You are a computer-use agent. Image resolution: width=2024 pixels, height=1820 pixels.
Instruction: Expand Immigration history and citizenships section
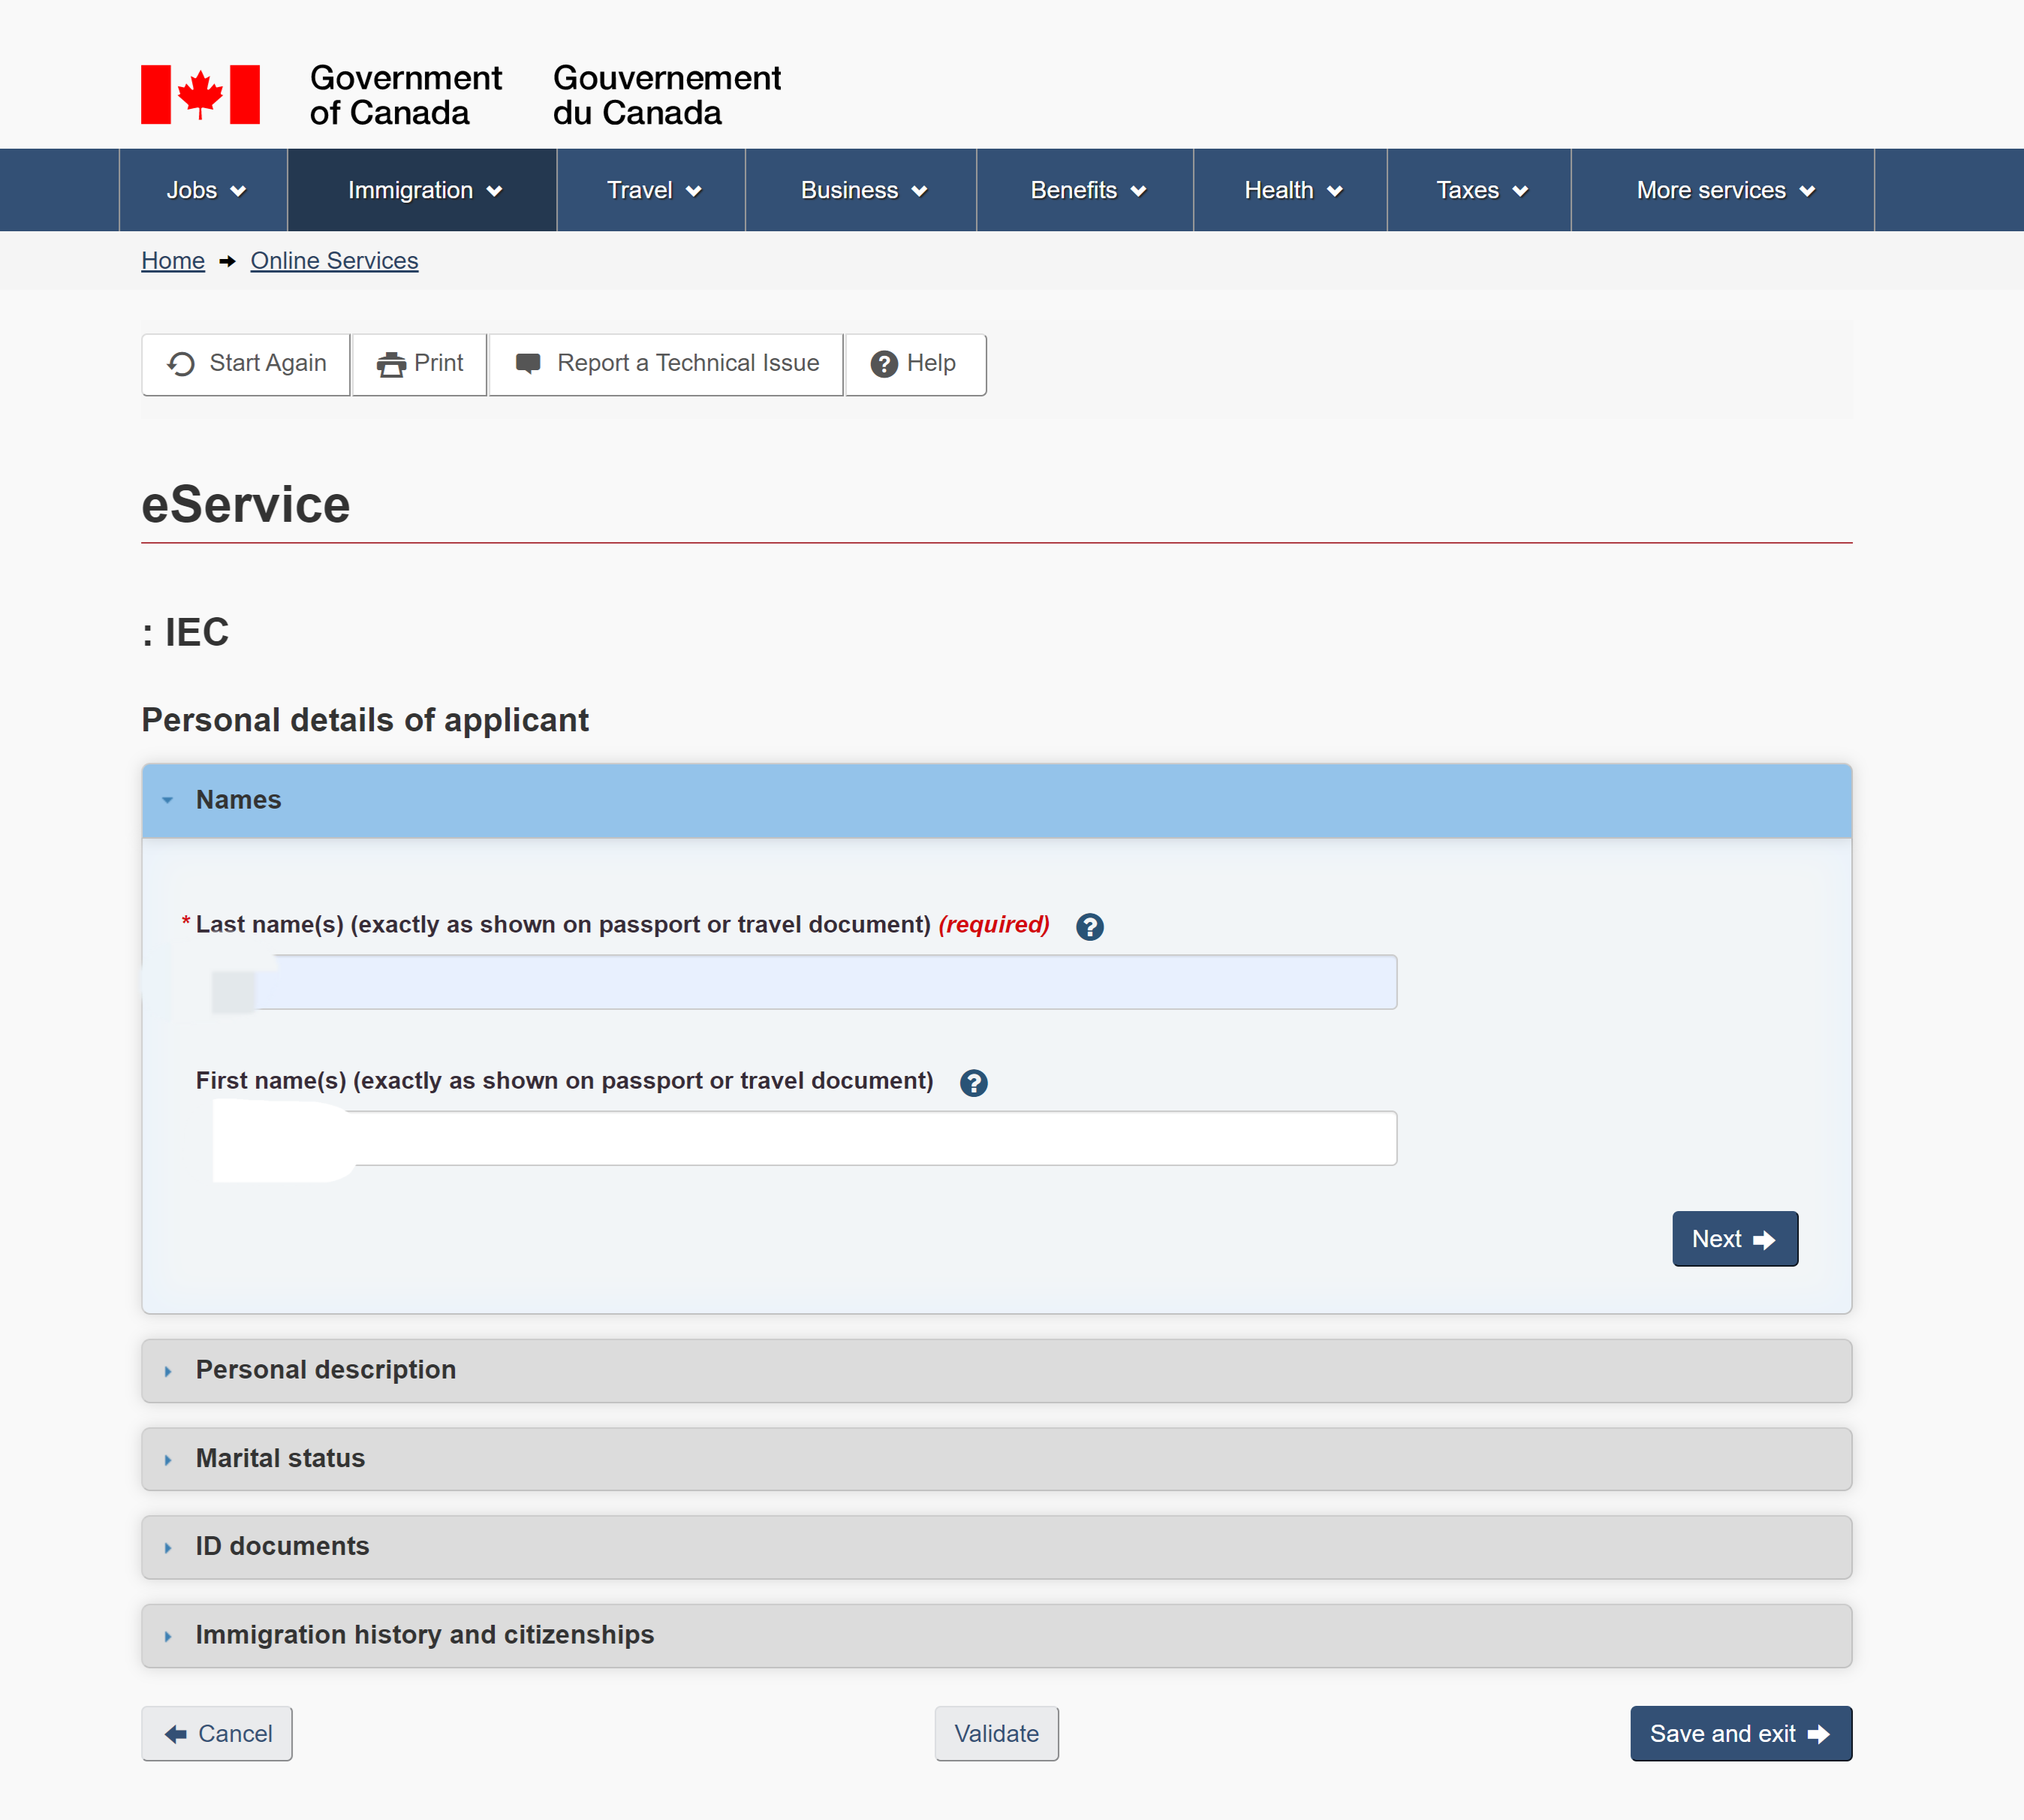coord(424,1634)
